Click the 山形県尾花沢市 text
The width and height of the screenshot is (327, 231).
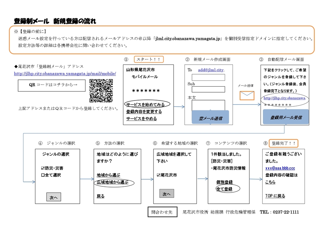click(x=140, y=70)
